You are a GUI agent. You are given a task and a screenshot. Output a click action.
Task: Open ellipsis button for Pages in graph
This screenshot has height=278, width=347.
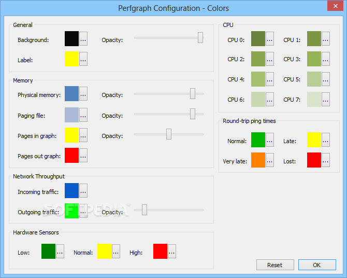[x=83, y=135]
